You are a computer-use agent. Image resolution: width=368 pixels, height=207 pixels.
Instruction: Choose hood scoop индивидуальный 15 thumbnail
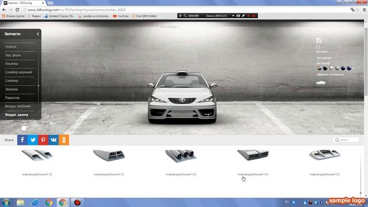[x=324, y=155]
